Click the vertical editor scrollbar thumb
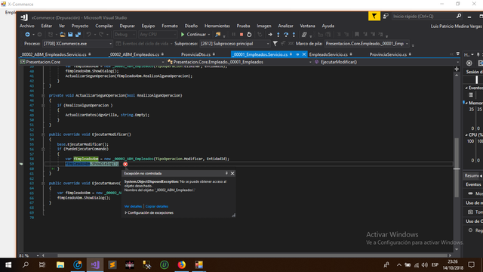Viewport: 483px width, 272px height. coord(457,168)
